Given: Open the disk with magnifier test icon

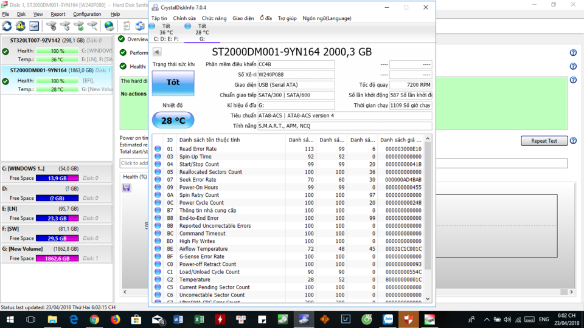Looking at the screenshot, I should (92, 26).
